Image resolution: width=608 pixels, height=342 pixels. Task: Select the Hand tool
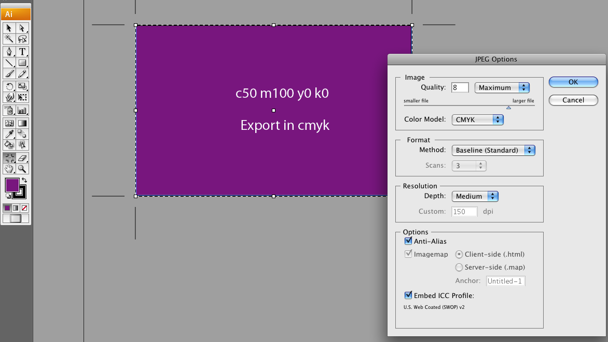point(9,169)
